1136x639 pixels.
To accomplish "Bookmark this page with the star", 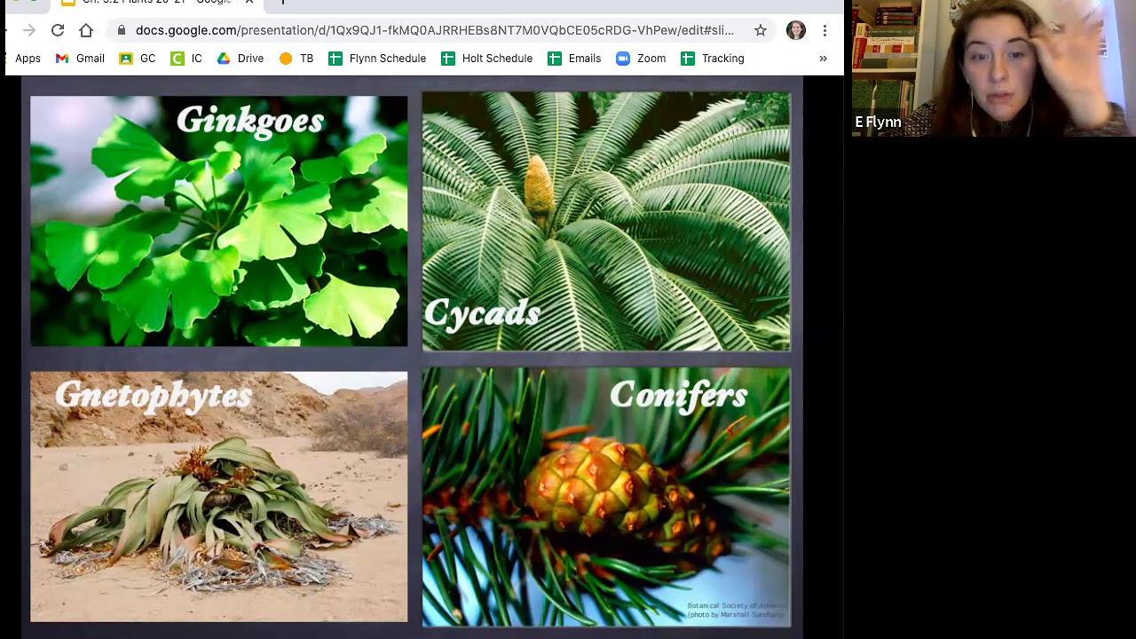I will coord(761,30).
